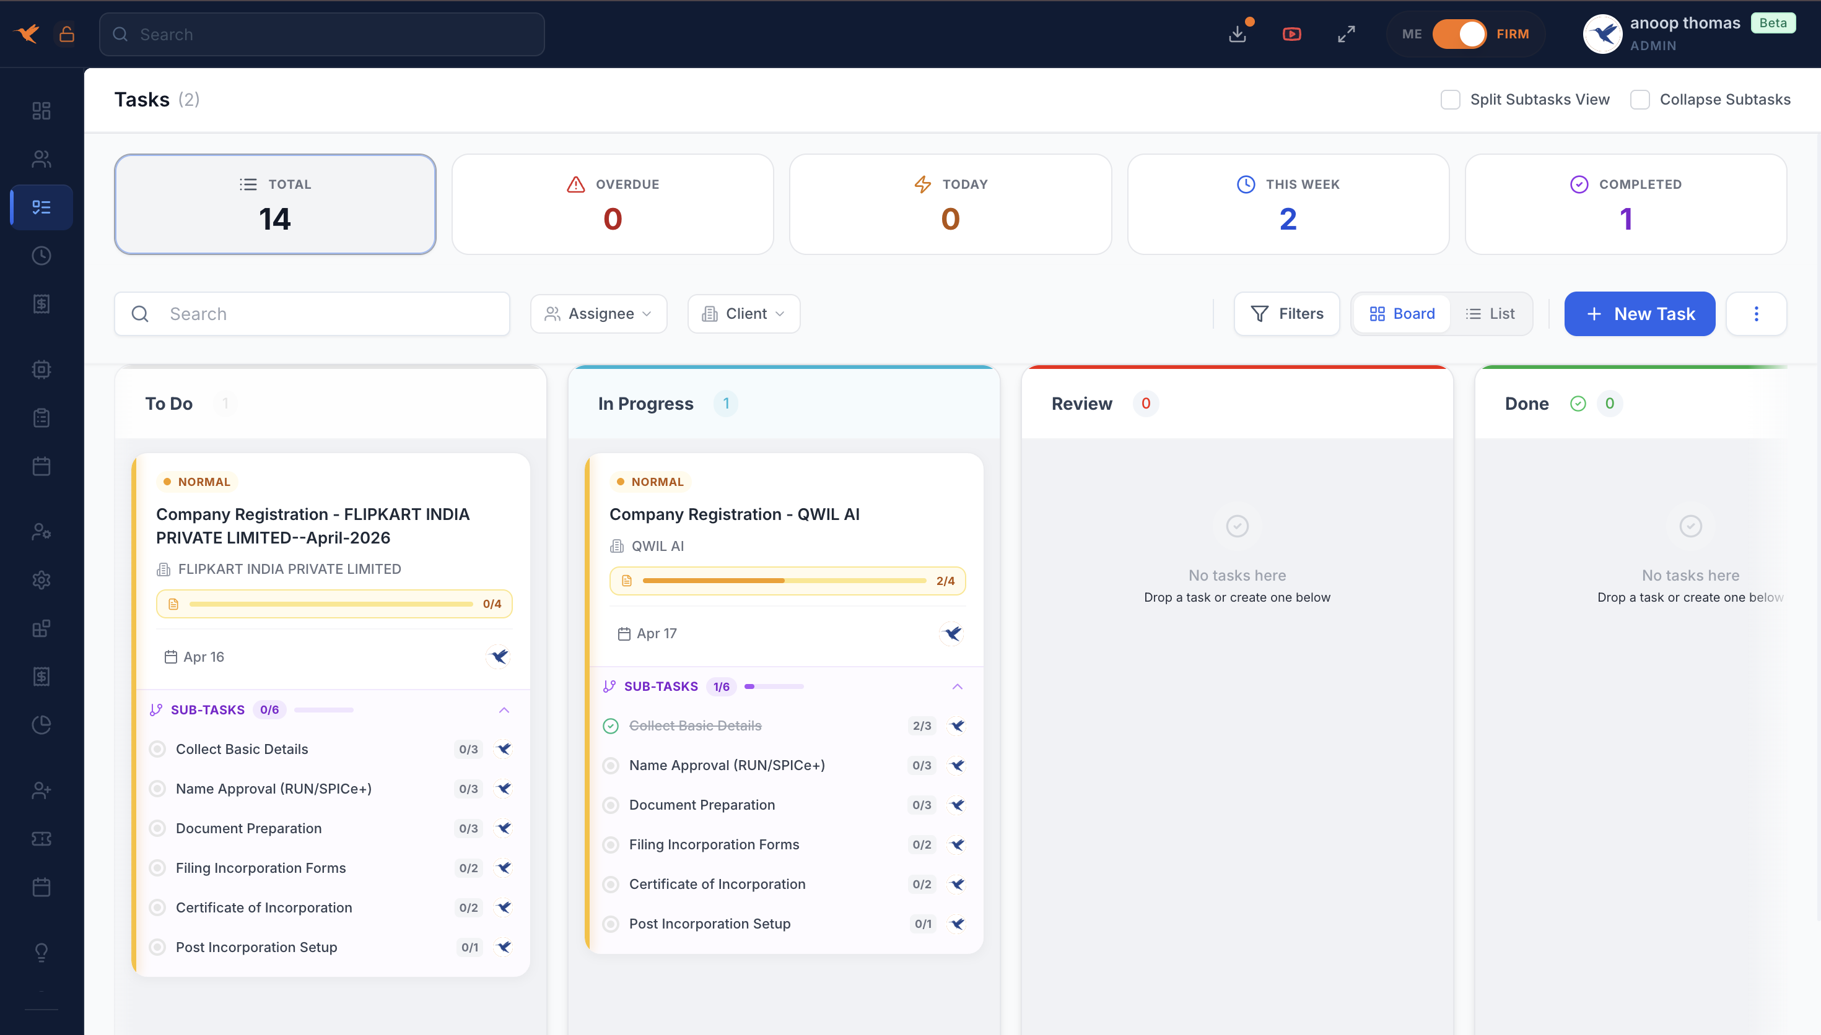Open Settings via the gear icon in sidebar
Viewport: 1821px width, 1035px height.
(40, 580)
